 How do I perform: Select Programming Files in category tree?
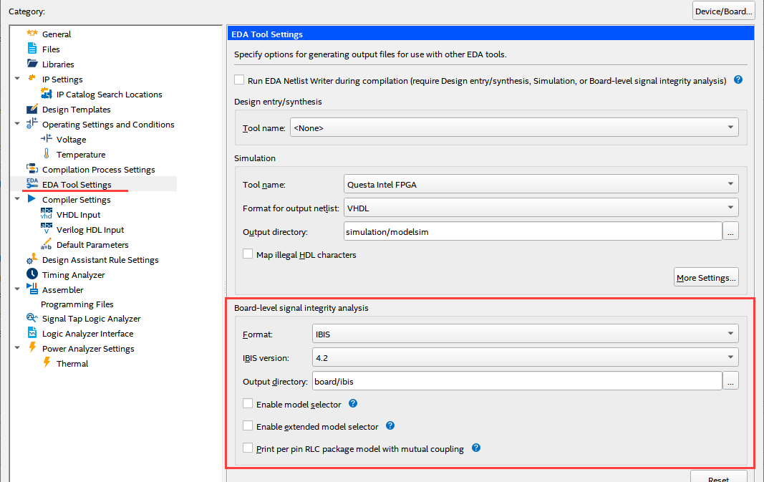[x=77, y=304]
